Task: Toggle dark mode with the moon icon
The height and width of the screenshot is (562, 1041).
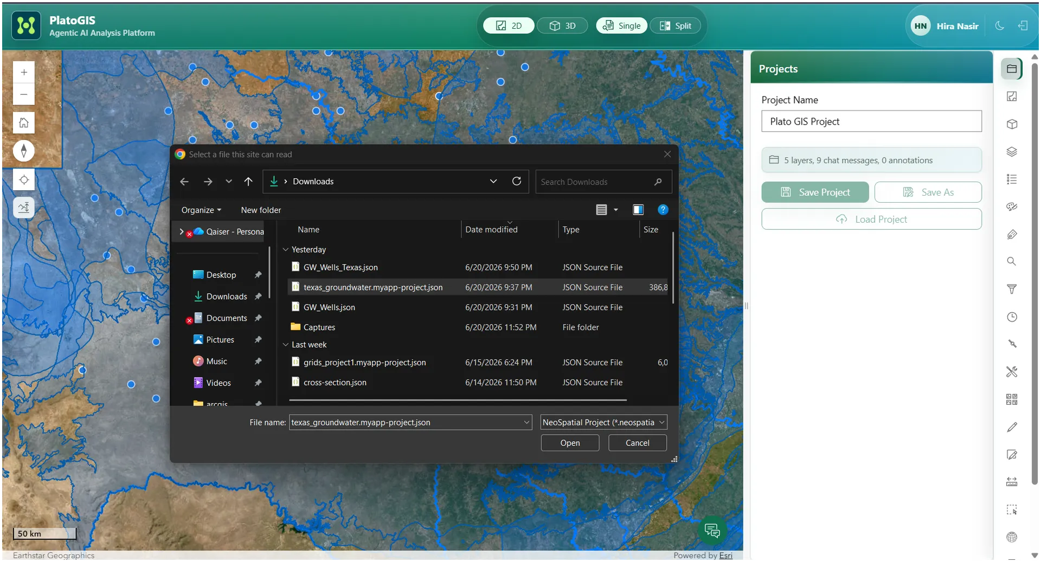Action: click(1000, 25)
